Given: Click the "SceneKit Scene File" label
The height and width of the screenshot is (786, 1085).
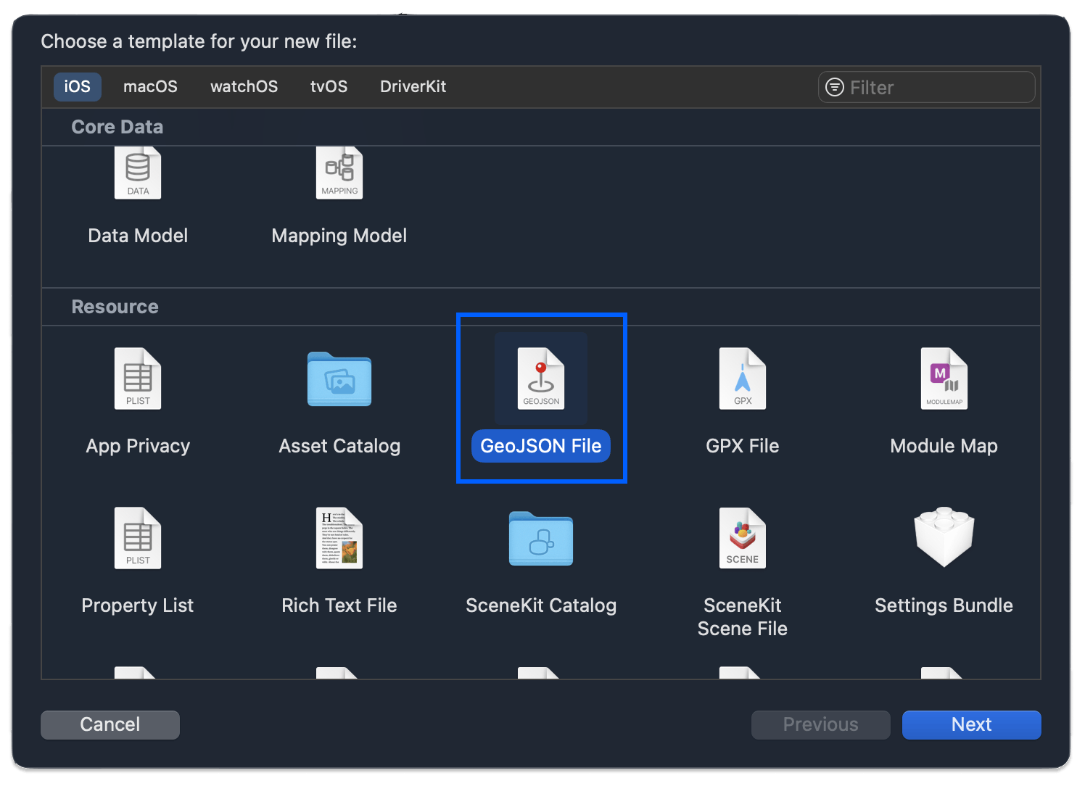Looking at the screenshot, I should (x=743, y=617).
